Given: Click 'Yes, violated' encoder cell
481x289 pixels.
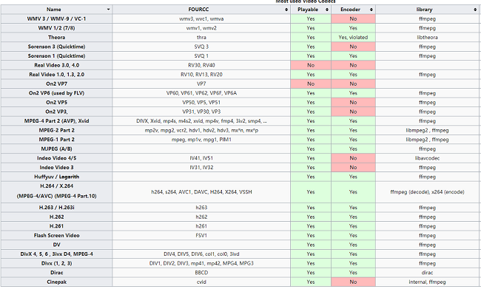Looking at the screenshot, I should (x=354, y=38).
